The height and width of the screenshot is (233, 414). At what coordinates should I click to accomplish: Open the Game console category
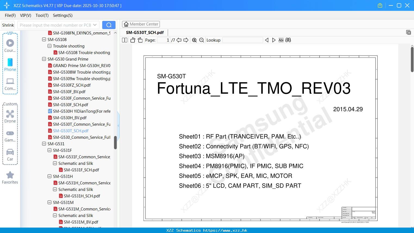click(x=10, y=136)
